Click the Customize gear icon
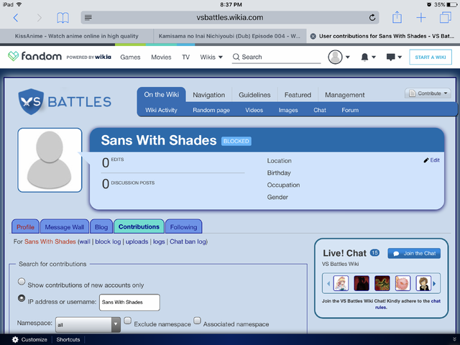Image resolution: width=460 pixels, height=345 pixels. [x=15, y=339]
